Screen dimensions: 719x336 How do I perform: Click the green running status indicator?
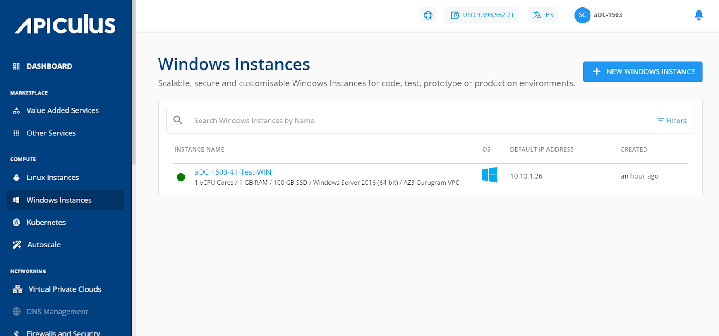181,177
